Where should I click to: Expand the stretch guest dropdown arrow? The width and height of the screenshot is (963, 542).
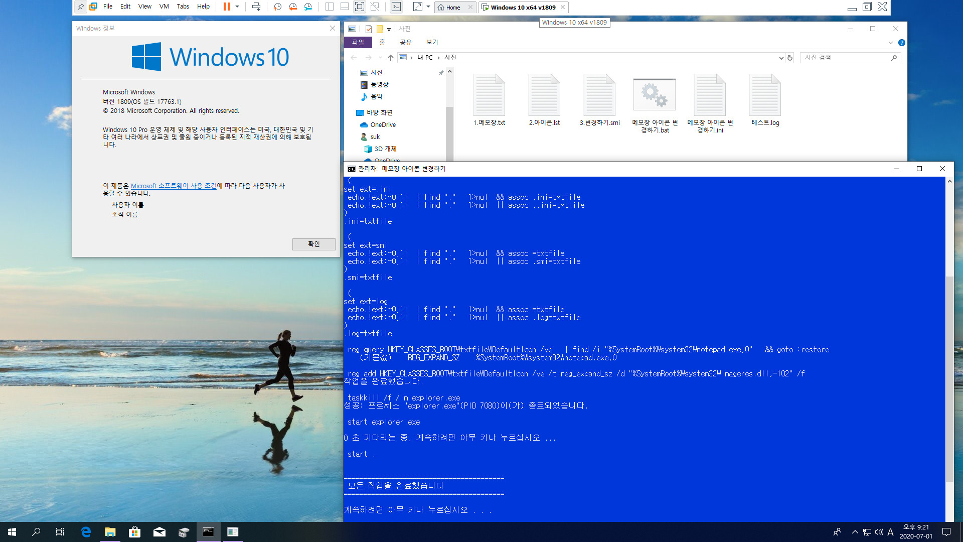coord(428,7)
